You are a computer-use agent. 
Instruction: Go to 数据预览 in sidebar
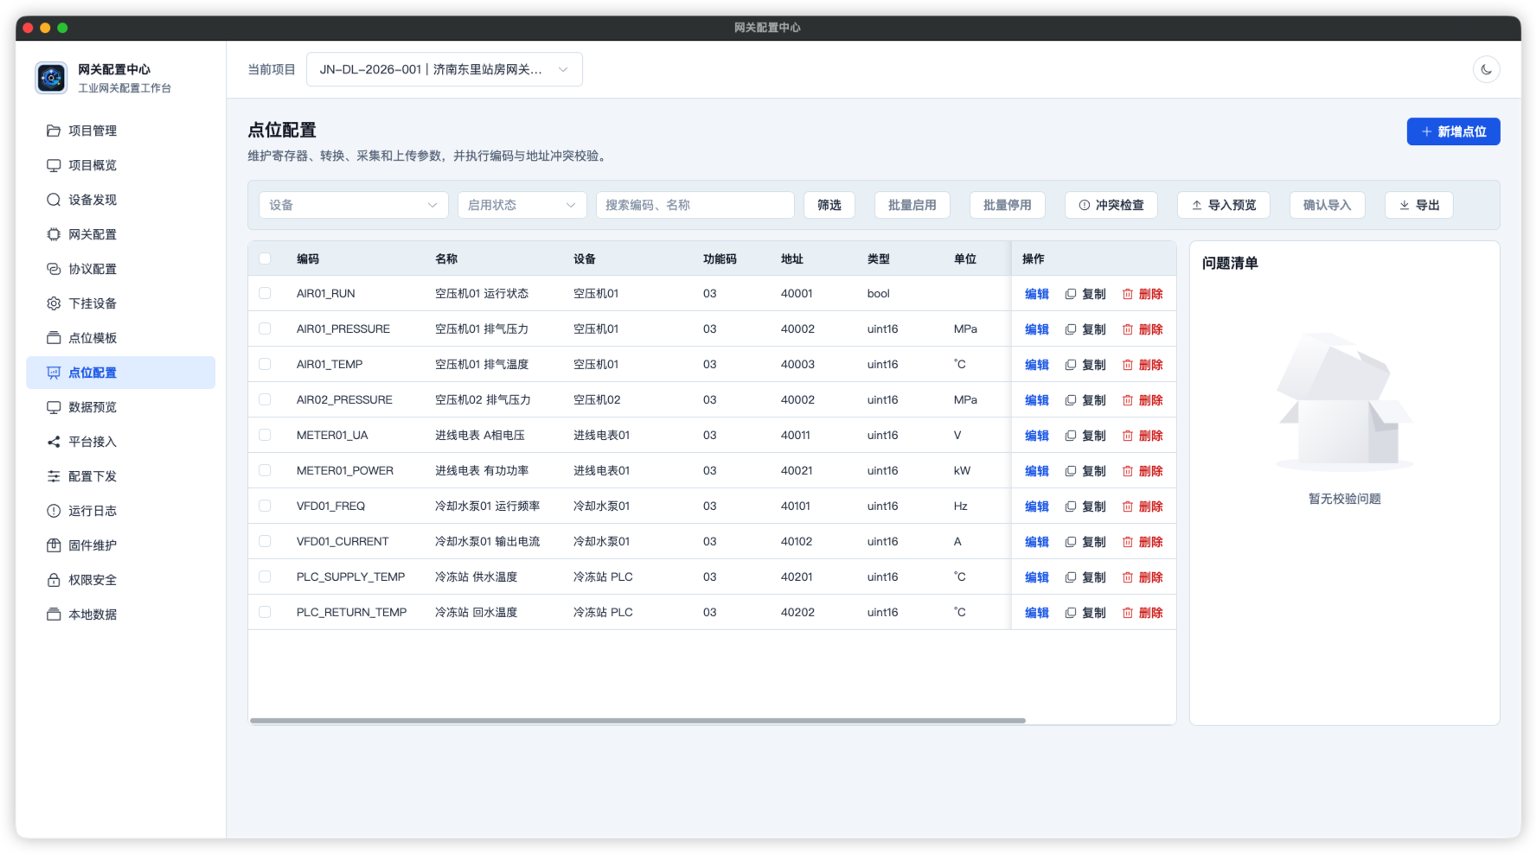[x=121, y=407]
